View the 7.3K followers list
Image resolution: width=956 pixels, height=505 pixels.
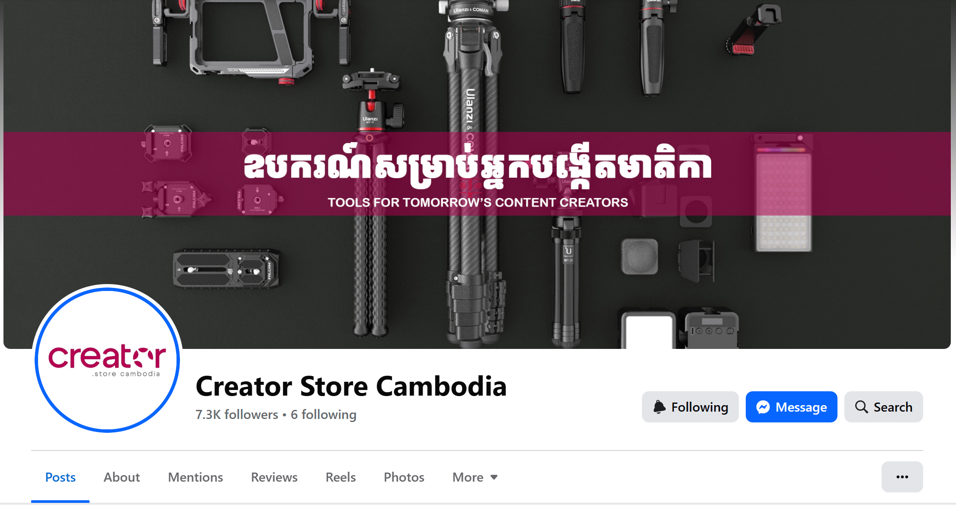click(237, 415)
